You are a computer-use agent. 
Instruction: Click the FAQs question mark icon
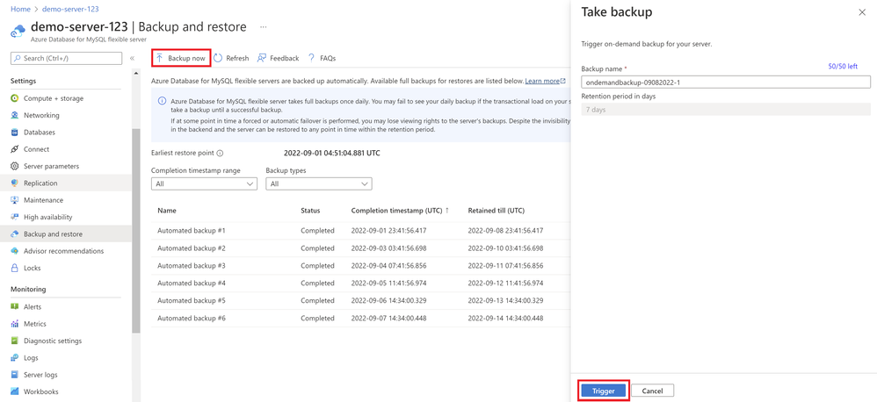coord(311,58)
